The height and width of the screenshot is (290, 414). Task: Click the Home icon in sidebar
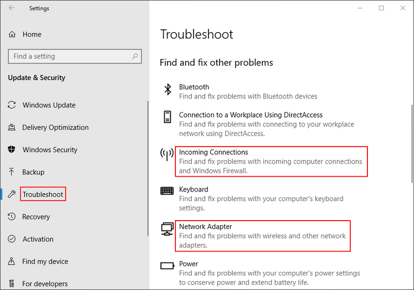click(x=12, y=34)
